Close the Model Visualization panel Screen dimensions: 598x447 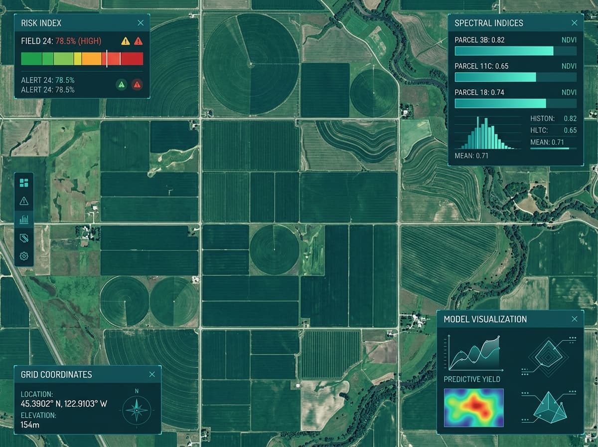point(575,319)
